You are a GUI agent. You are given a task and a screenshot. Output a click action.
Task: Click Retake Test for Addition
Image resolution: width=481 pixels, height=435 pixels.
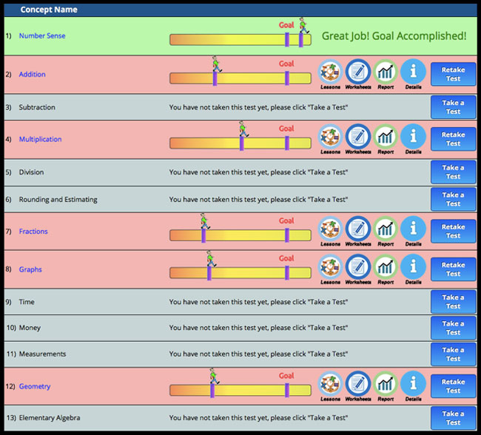pyautogui.click(x=453, y=74)
